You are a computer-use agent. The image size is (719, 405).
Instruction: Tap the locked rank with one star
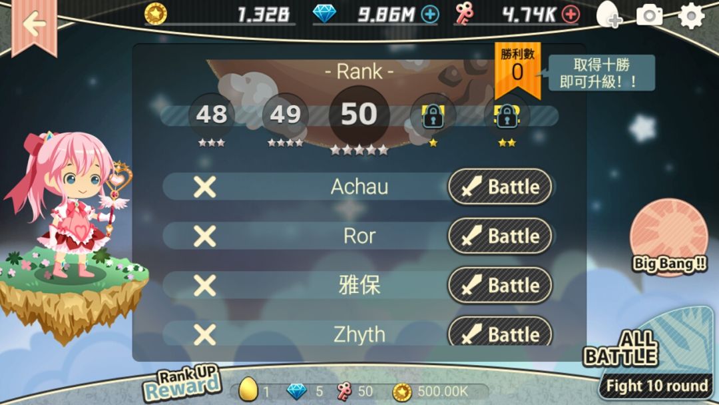coord(433,117)
